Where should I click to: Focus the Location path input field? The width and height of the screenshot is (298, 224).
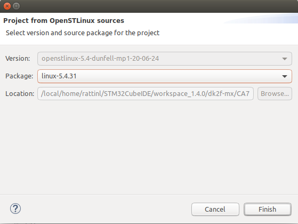point(146,93)
